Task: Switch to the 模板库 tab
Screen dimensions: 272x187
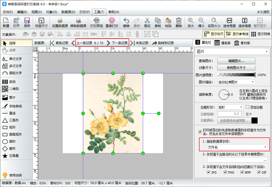Action: click(223, 43)
